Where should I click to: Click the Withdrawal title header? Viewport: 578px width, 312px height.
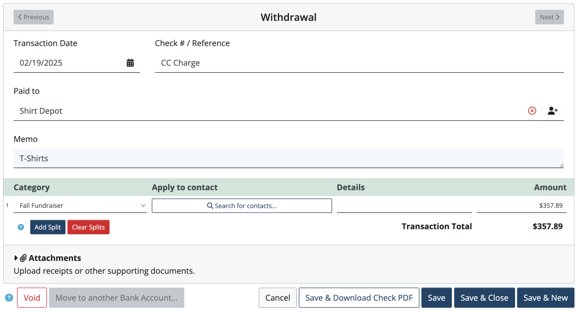(289, 17)
